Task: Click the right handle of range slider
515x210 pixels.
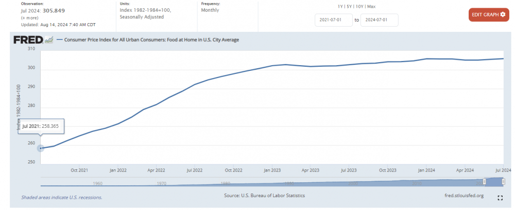Action: point(503,182)
